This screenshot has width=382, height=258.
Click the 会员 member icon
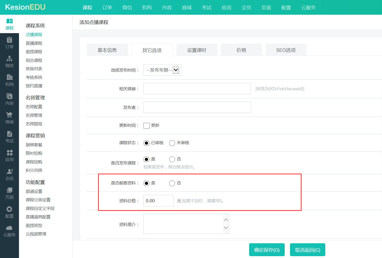[x=9, y=172]
